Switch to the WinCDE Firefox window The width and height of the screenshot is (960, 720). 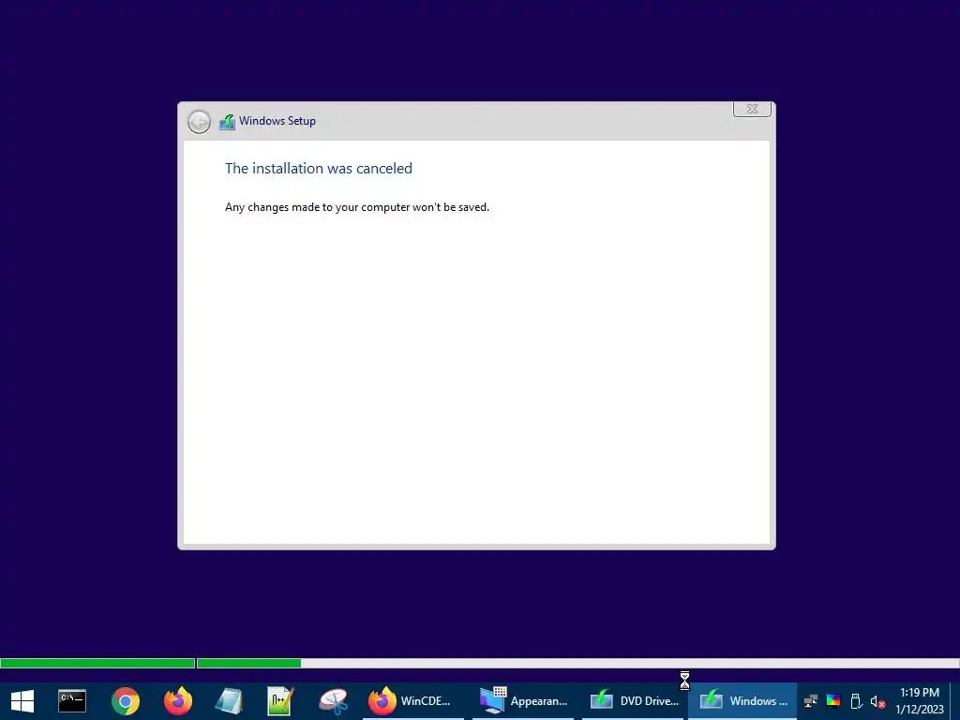coord(413,701)
